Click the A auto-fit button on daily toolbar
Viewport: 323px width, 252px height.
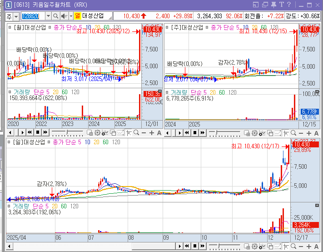click(x=316, y=246)
